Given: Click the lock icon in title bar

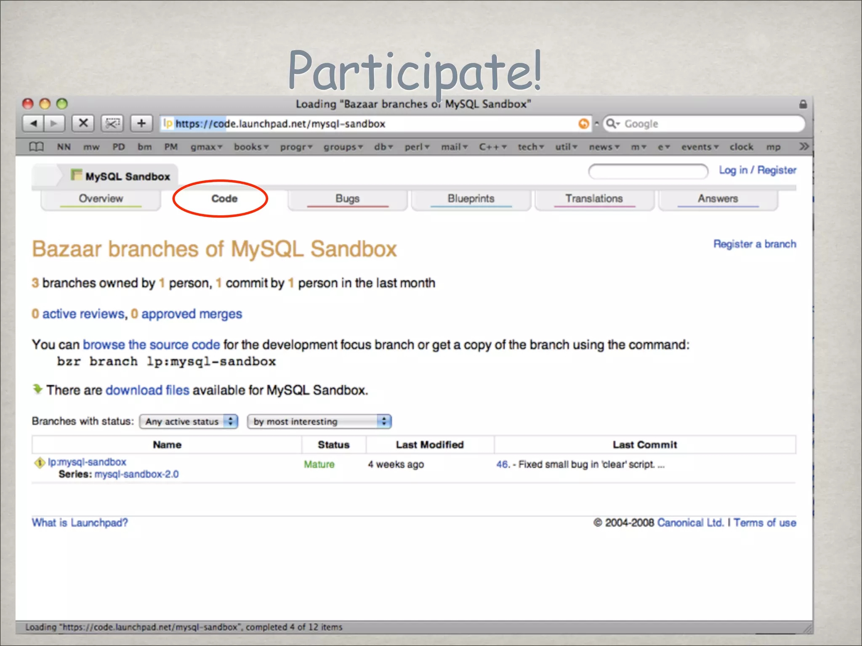Looking at the screenshot, I should tap(803, 104).
